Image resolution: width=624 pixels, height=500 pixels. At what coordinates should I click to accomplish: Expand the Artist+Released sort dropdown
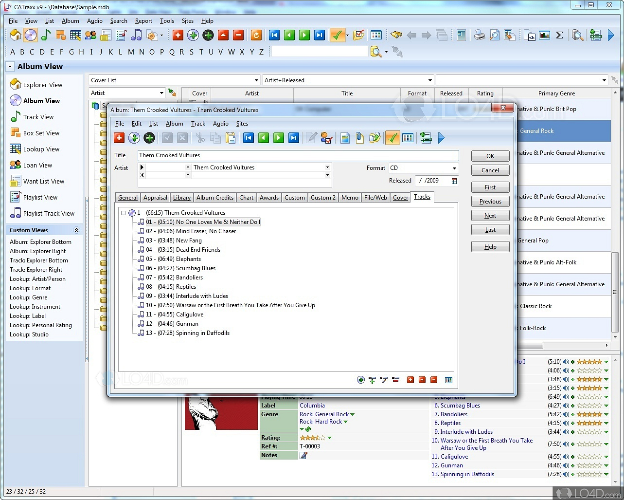pyautogui.click(x=430, y=80)
